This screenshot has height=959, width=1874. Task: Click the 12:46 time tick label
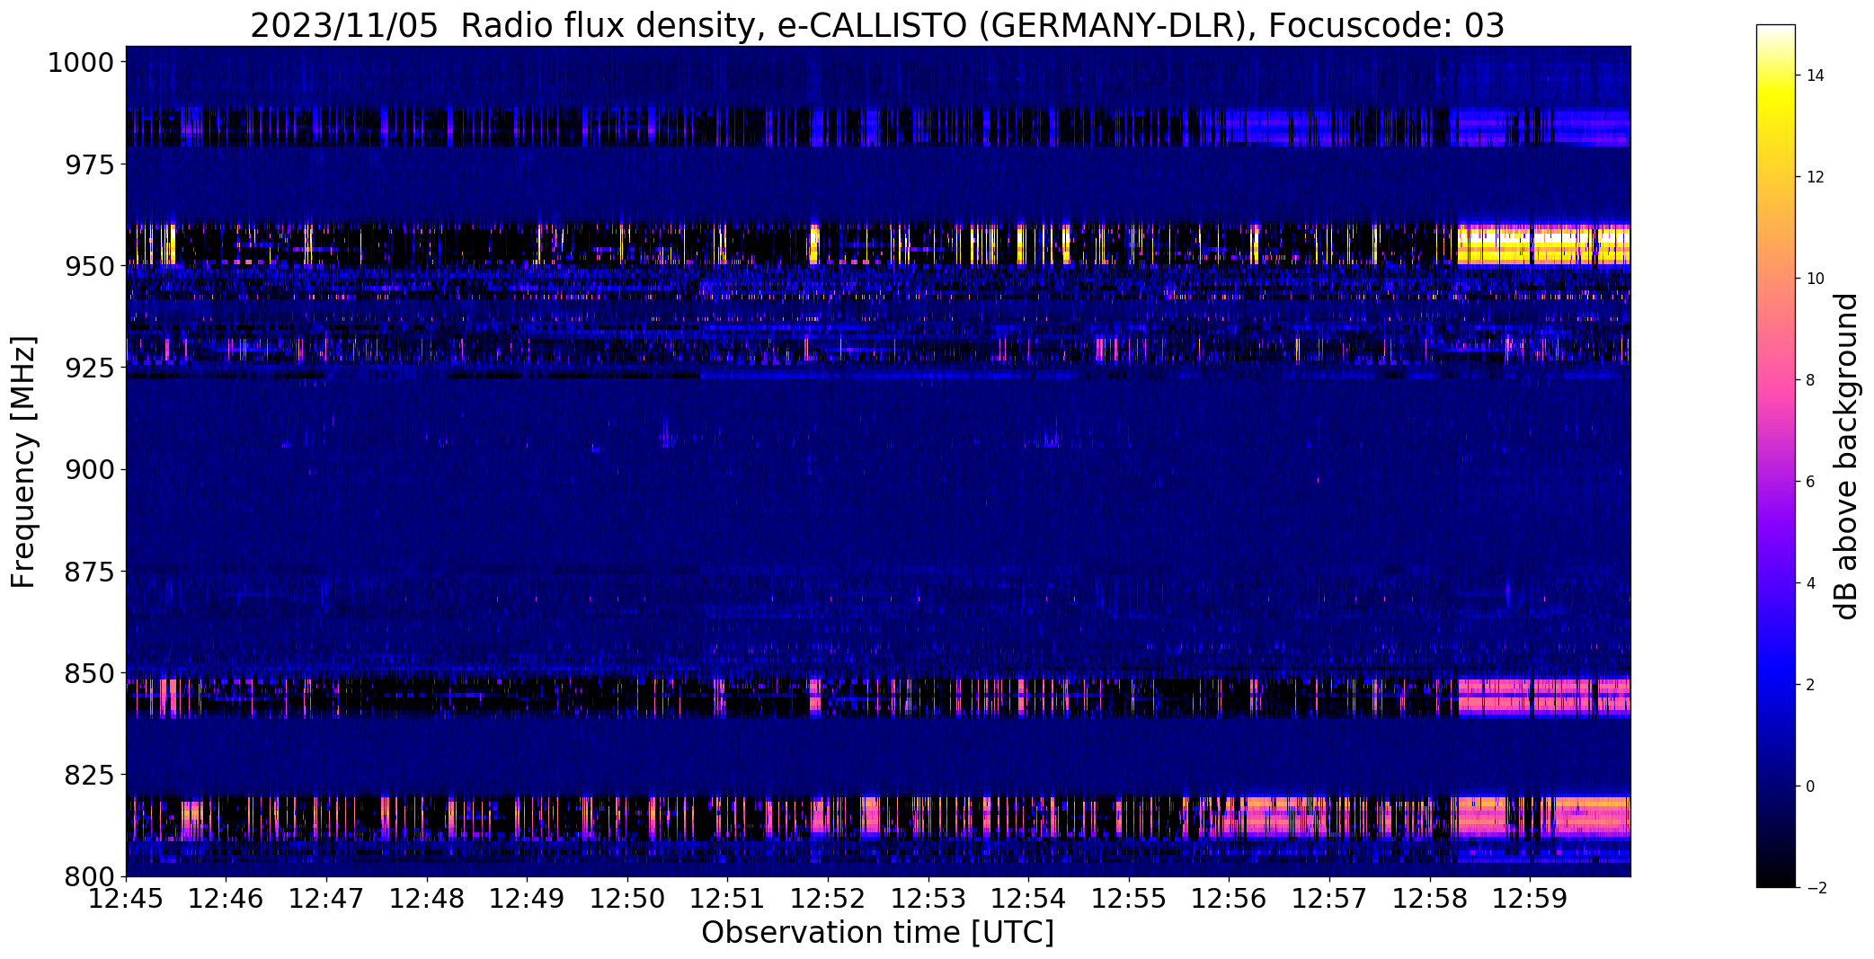click(226, 899)
